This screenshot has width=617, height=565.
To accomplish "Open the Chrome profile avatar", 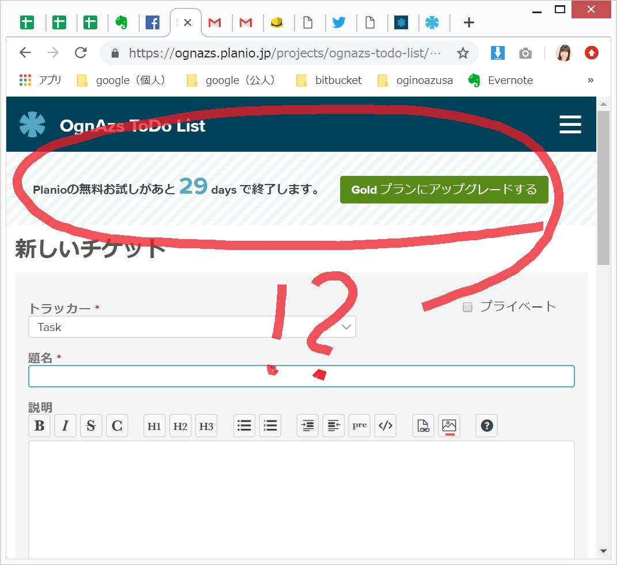I will [563, 53].
